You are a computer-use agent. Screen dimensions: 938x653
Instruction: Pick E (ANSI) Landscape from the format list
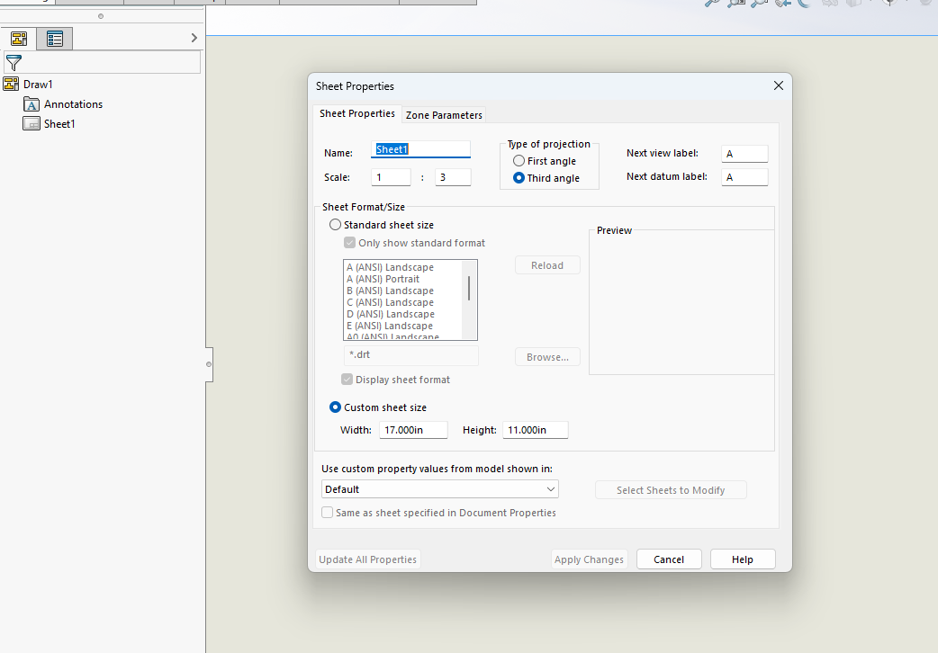(x=390, y=326)
